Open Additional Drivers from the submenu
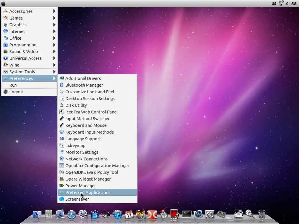 click(97, 78)
